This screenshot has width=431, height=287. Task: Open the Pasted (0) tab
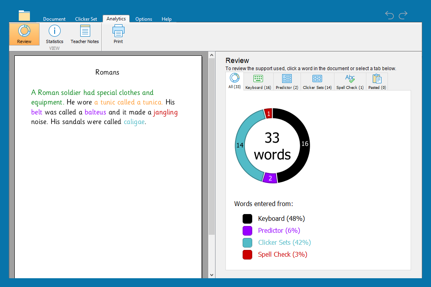pyautogui.click(x=377, y=82)
